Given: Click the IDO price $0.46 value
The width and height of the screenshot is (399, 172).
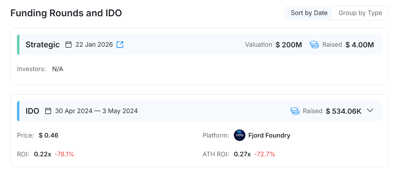Looking at the screenshot, I should click(49, 135).
